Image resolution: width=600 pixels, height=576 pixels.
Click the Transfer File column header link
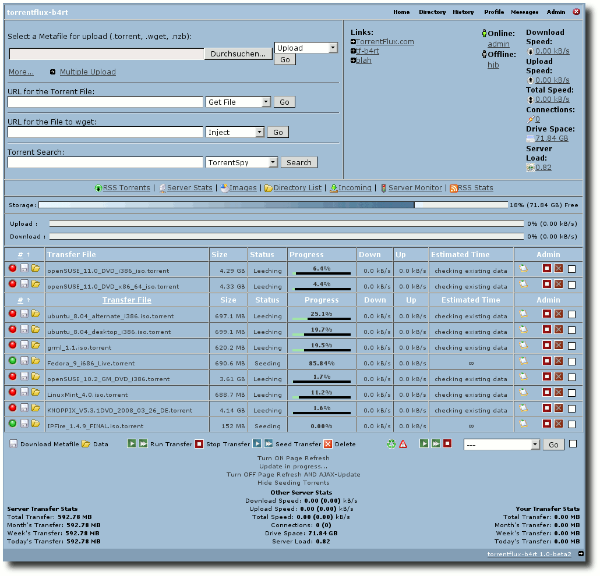click(x=126, y=300)
